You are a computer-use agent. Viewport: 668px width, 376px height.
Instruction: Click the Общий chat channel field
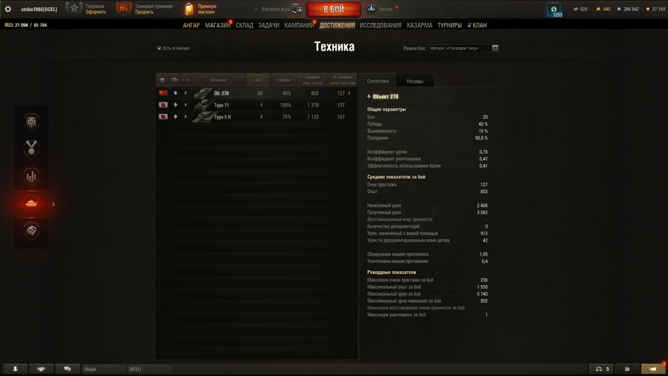104,369
